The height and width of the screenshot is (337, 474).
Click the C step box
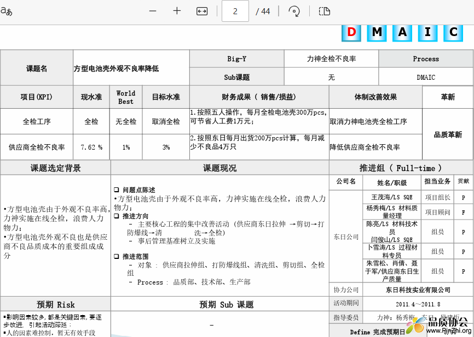click(453, 33)
